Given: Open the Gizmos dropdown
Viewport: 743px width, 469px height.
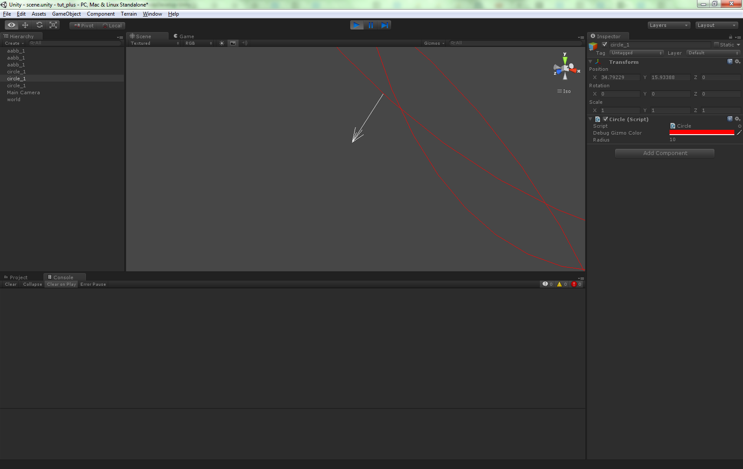Looking at the screenshot, I should 433,43.
